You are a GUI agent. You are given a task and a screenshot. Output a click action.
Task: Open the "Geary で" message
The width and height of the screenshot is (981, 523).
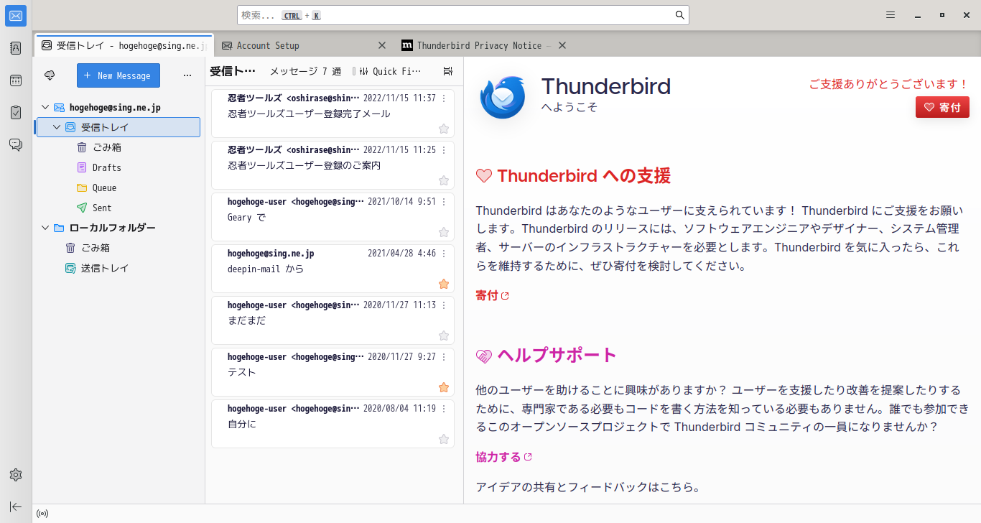tap(333, 217)
